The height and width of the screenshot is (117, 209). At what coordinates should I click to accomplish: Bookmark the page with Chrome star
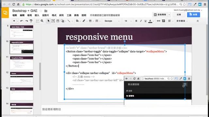click(185, 4)
